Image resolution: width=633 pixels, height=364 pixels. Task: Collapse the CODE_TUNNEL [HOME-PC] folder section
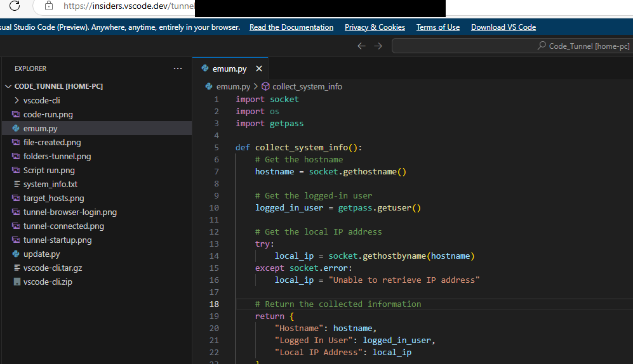point(97,86)
